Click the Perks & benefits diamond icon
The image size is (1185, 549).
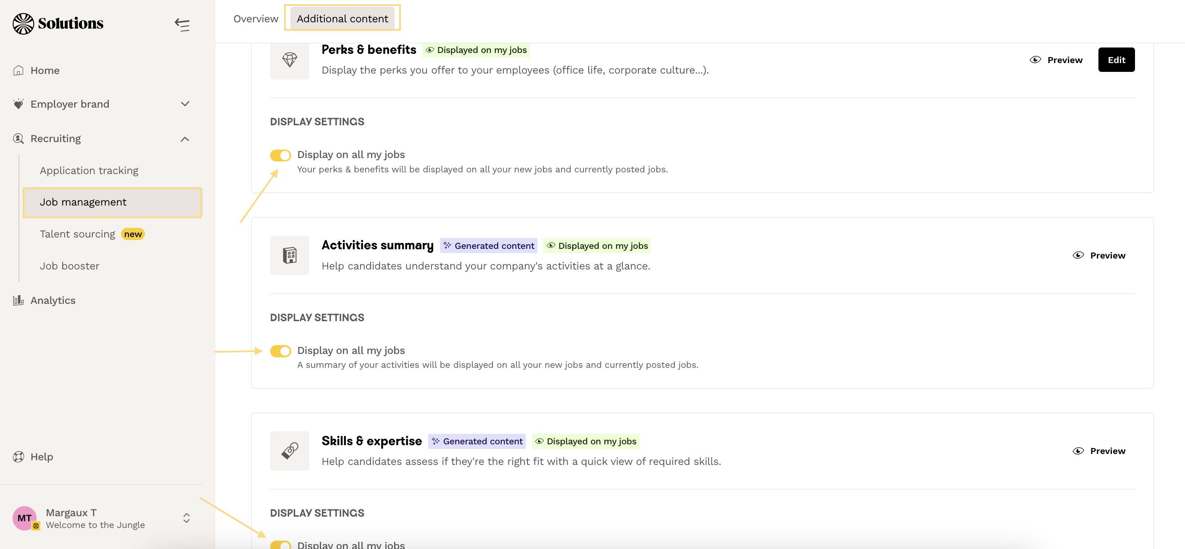tap(290, 60)
